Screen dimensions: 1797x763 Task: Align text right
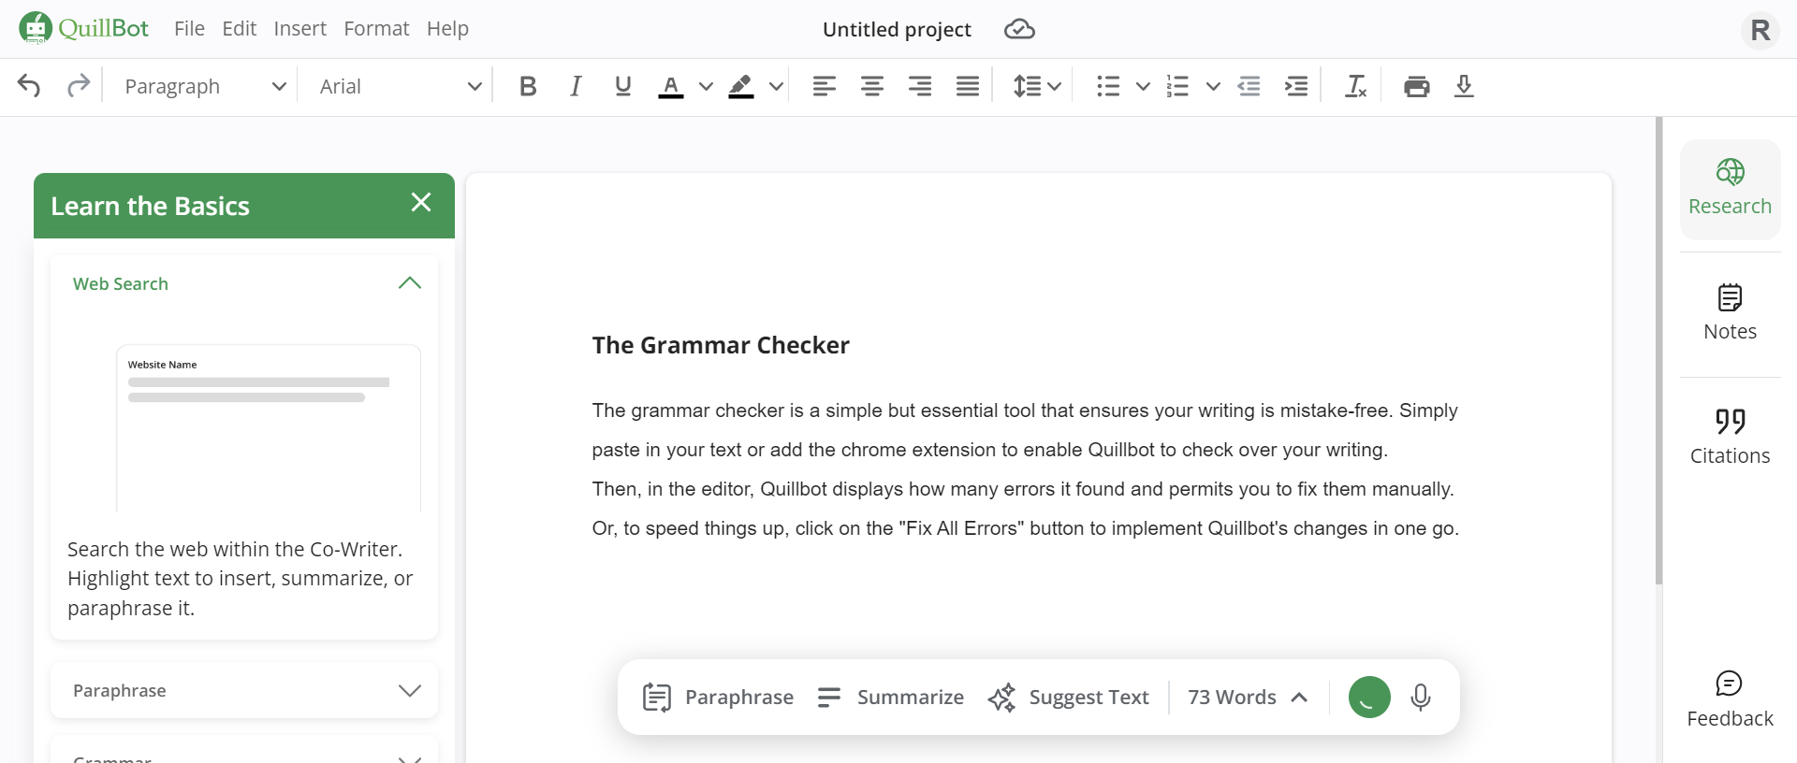coord(920,86)
